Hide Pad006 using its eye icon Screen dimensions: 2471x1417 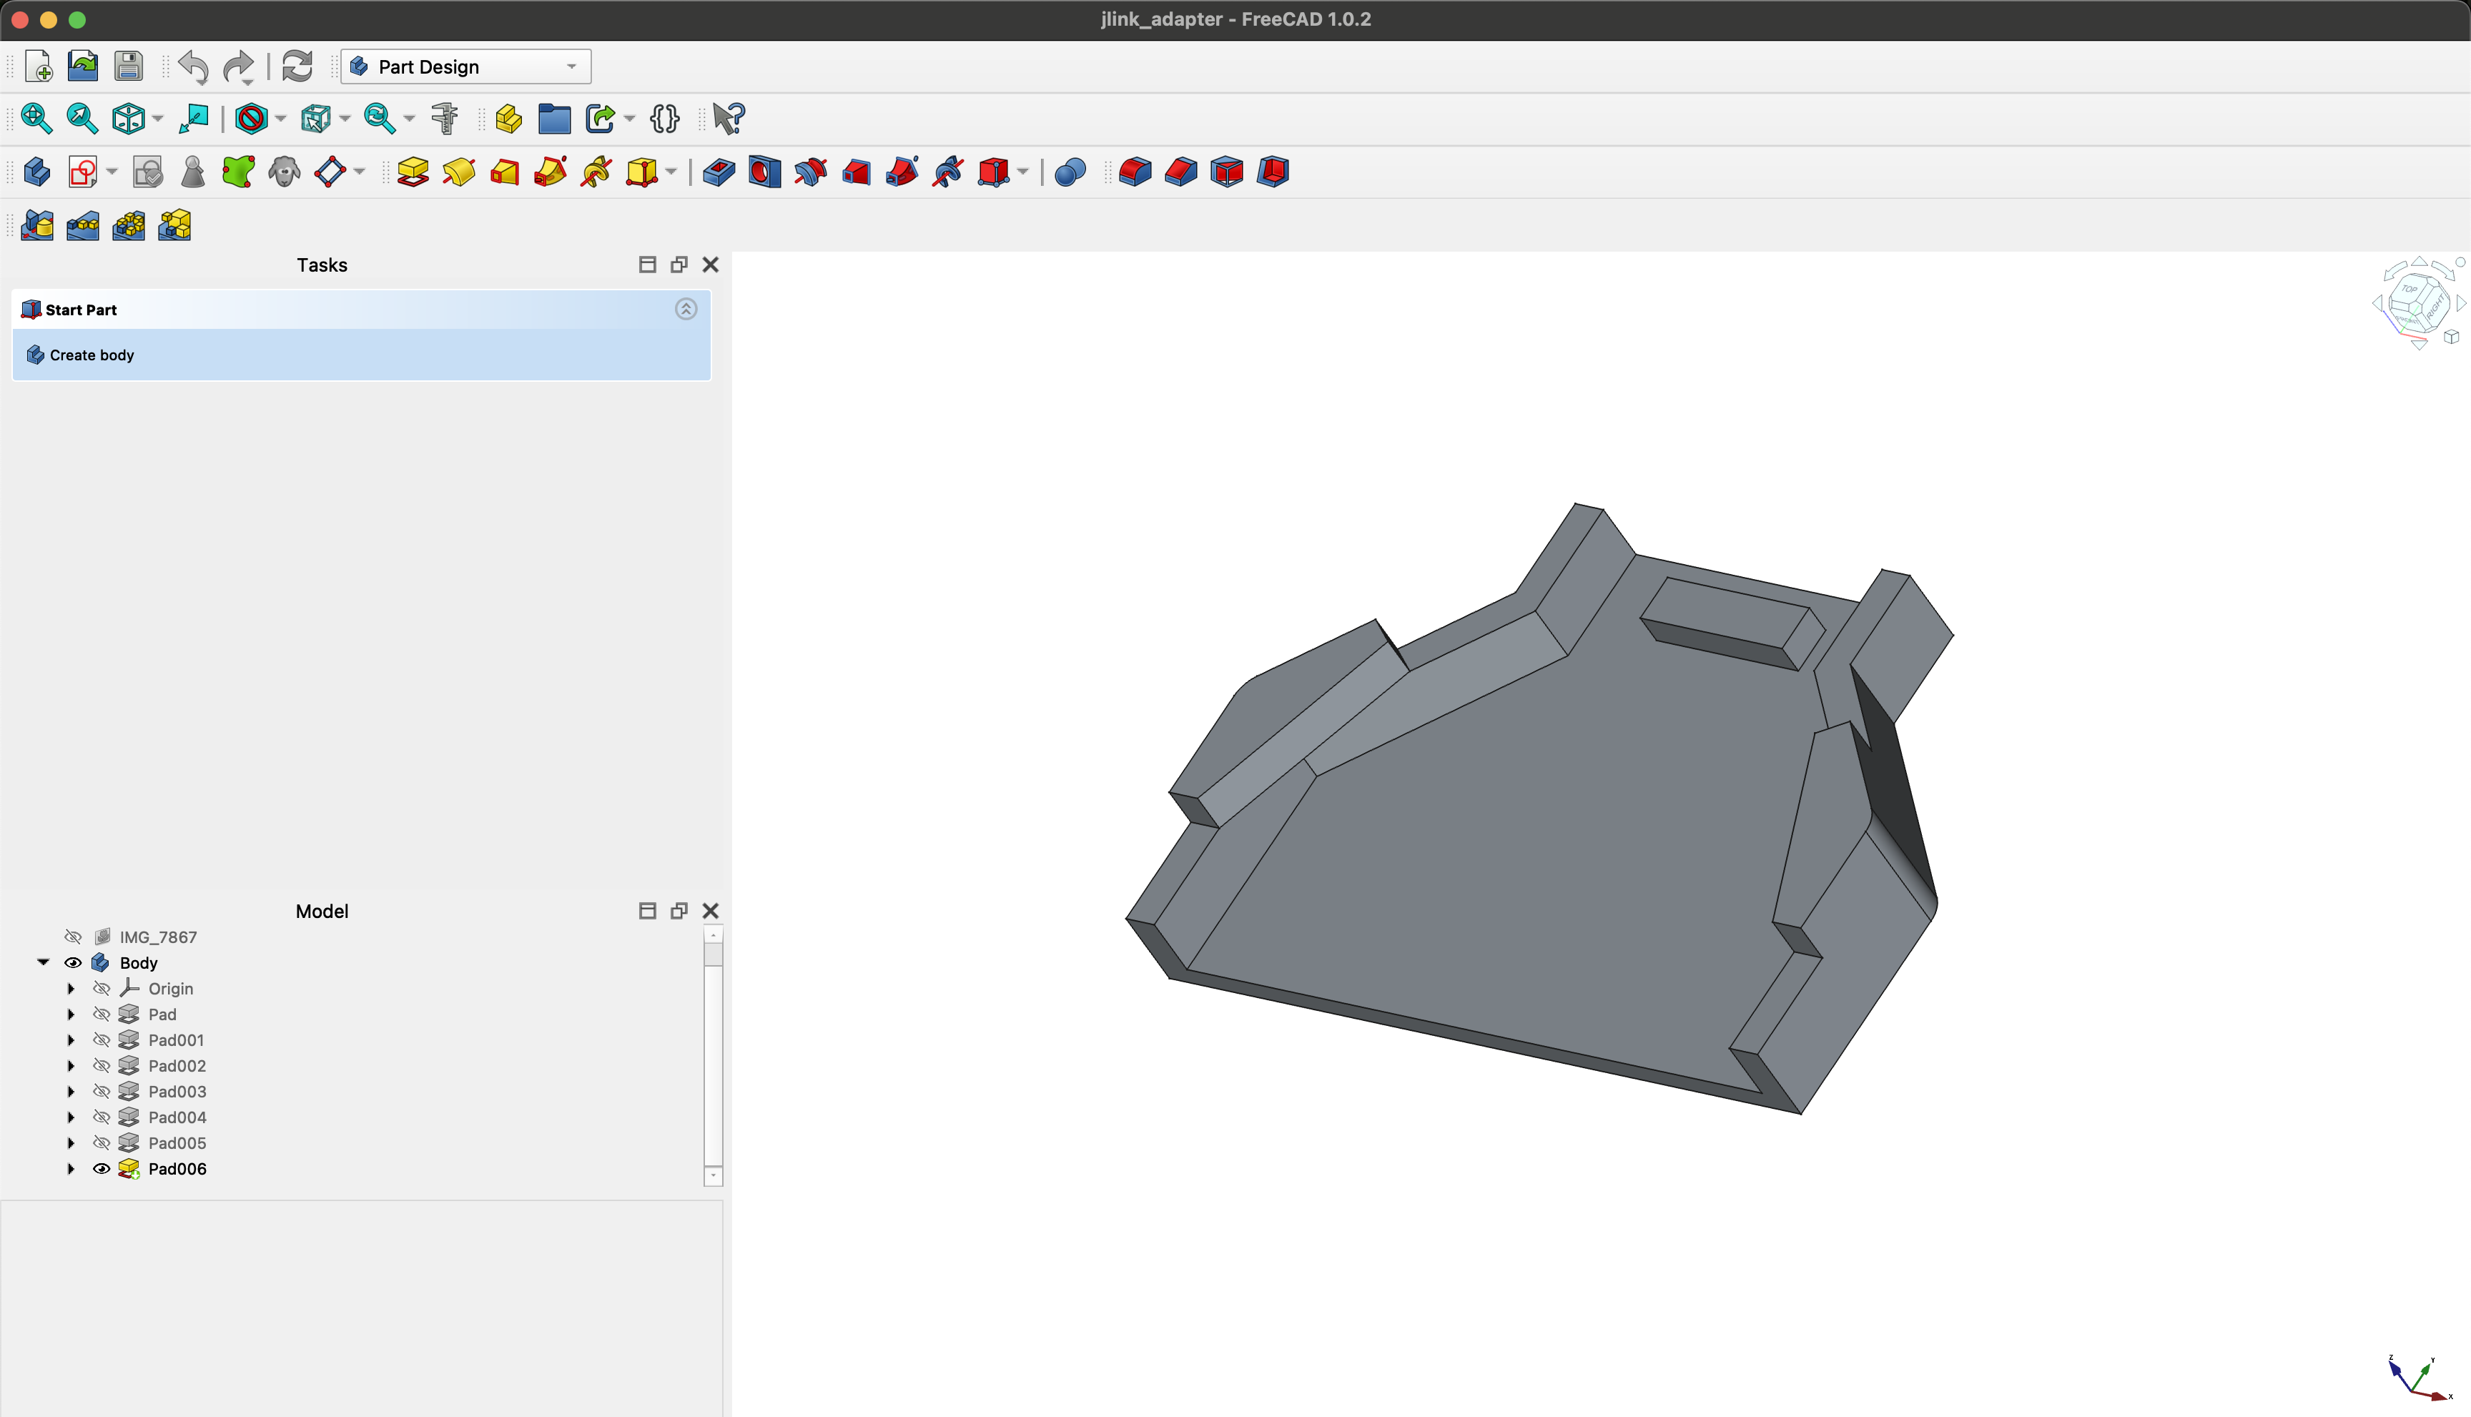[x=102, y=1169]
